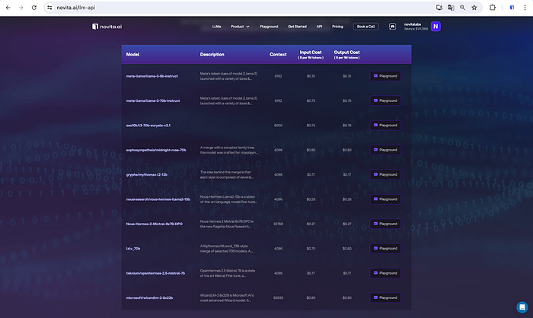Bookmark this page with the star icon
533x318 pixels.
click(474, 8)
